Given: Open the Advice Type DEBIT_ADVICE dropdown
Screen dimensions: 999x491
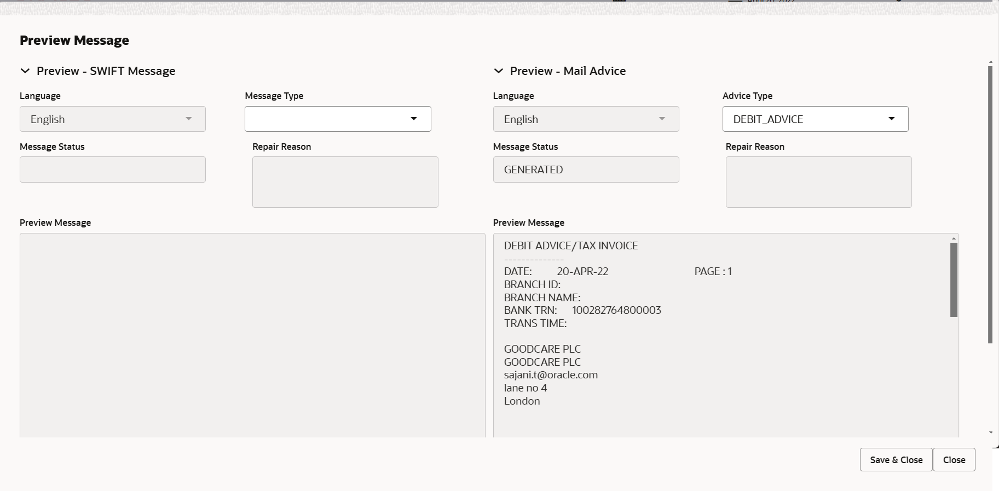Looking at the screenshot, I should pos(815,119).
